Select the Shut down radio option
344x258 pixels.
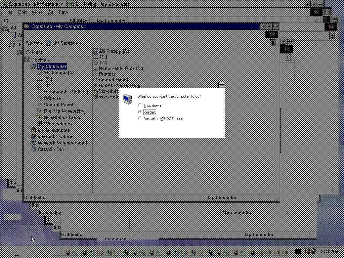(x=149, y=105)
